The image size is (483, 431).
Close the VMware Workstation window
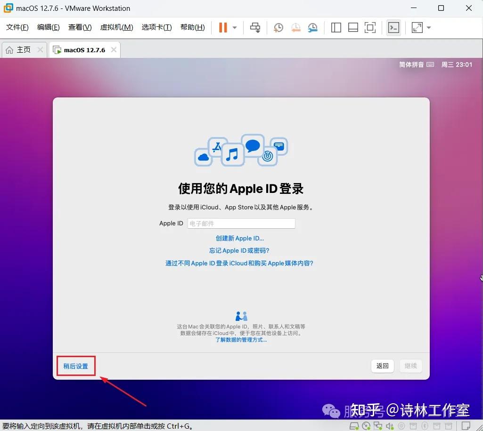click(x=468, y=8)
